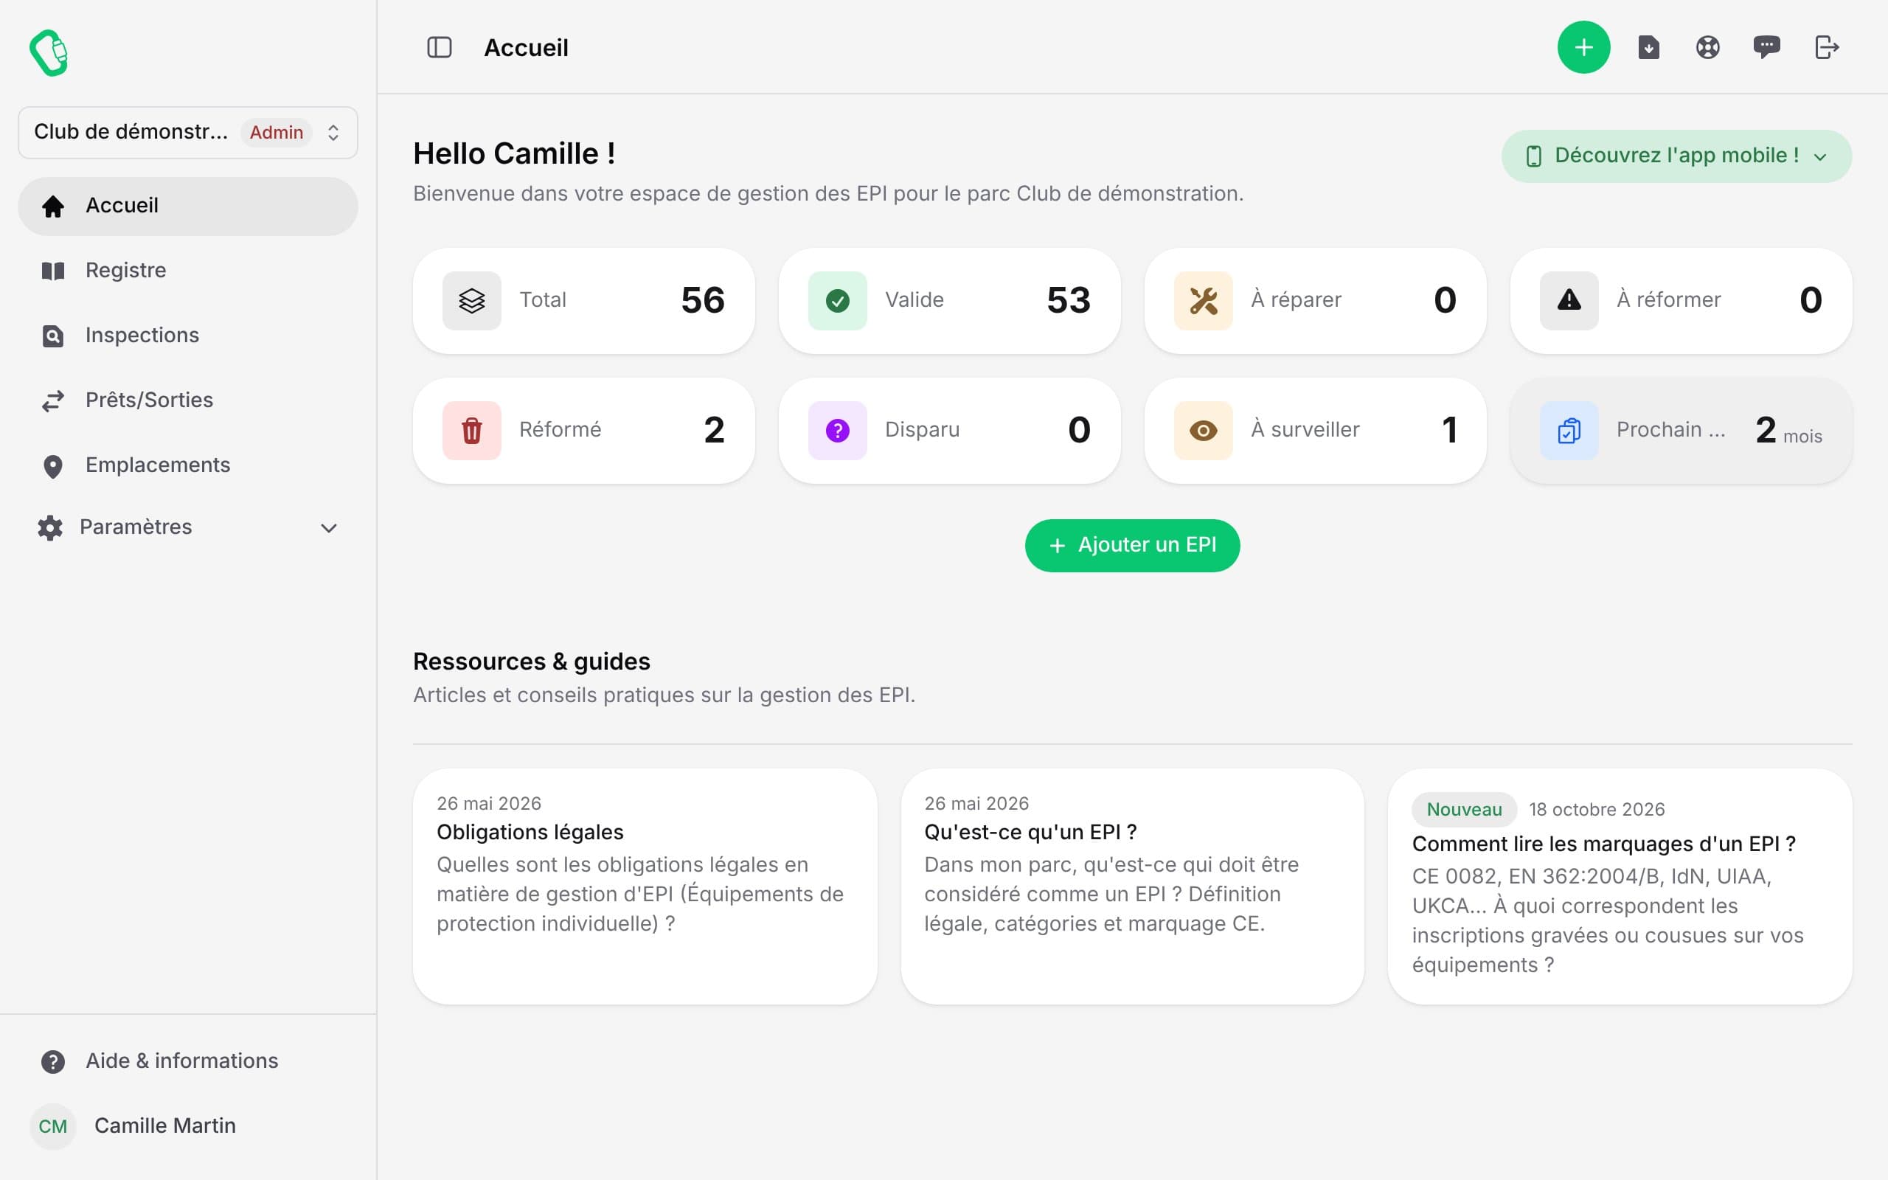1888x1180 pixels.
Task: Open Camille Martin profile
Action: tap(188, 1126)
